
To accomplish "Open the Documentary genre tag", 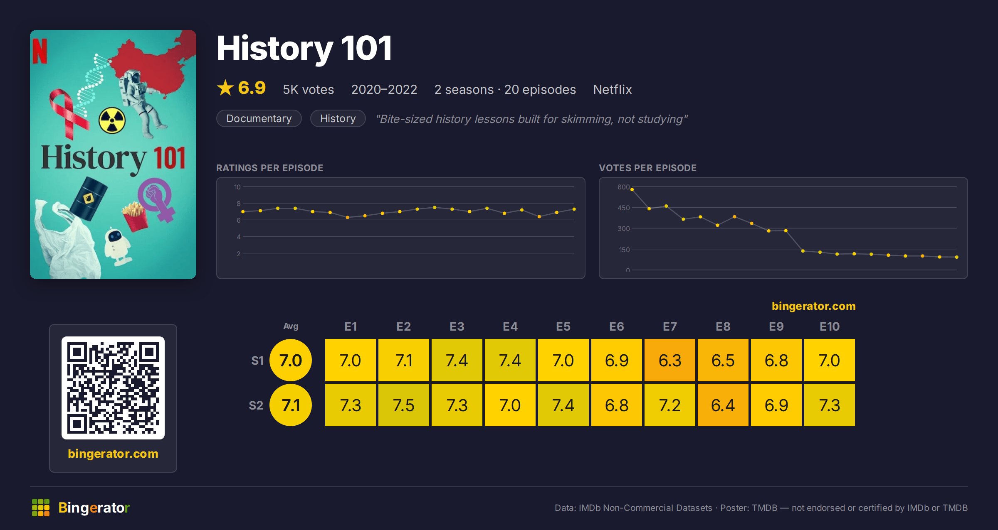I will (x=259, y=118).
